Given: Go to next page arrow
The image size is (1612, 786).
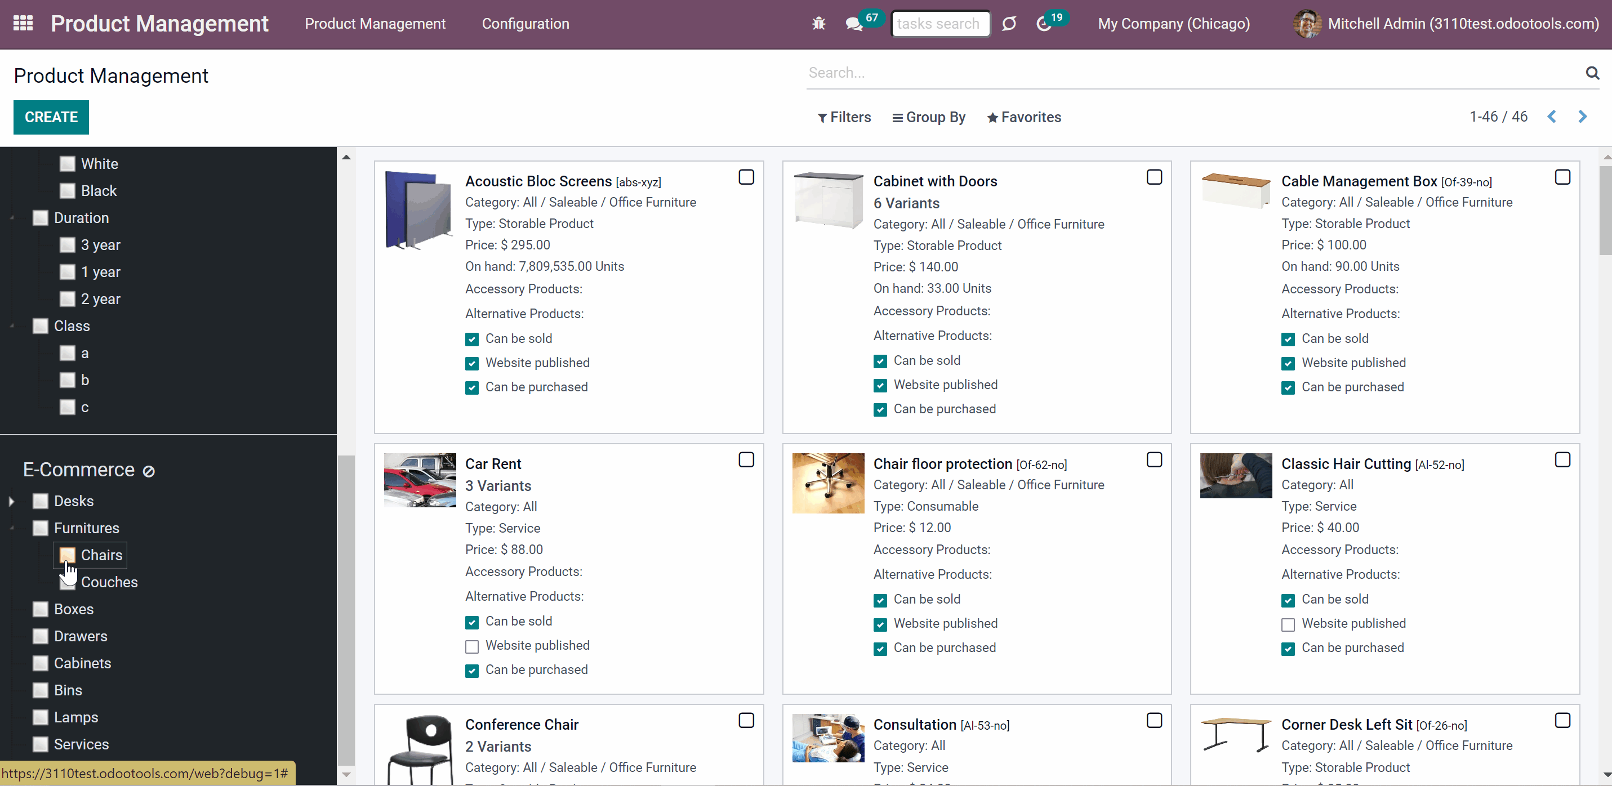Looking at the screenshot, I should 1583,117.
